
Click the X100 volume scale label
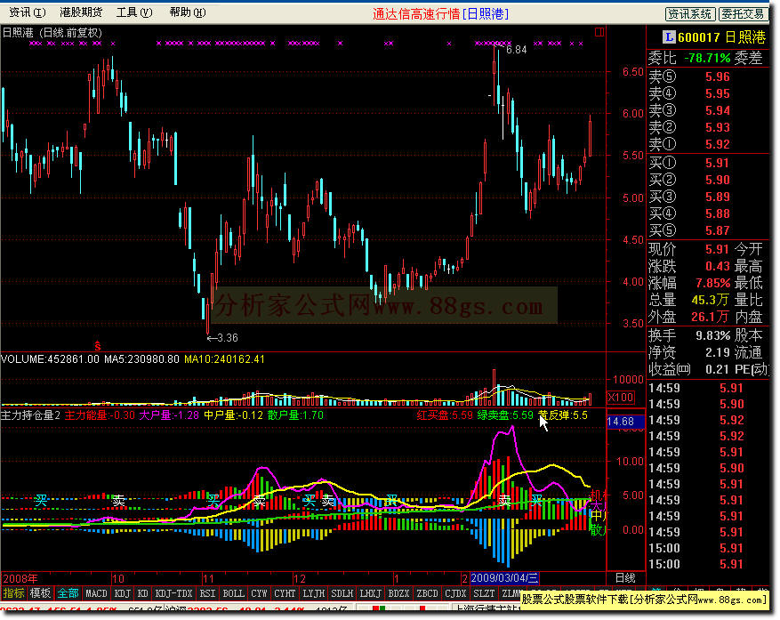point(621,397)
